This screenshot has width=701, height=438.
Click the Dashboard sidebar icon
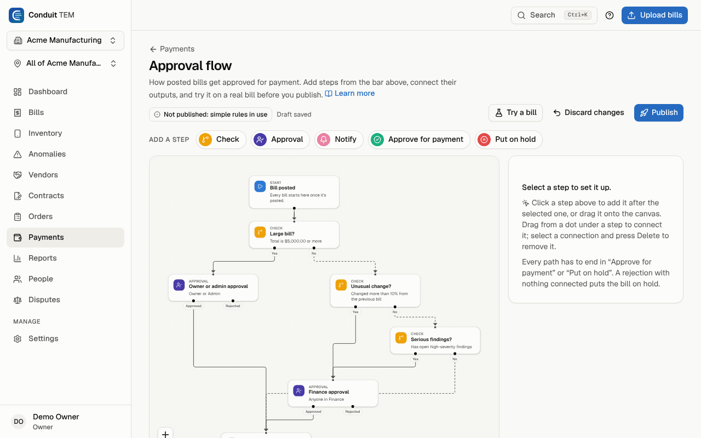(18, 92)
